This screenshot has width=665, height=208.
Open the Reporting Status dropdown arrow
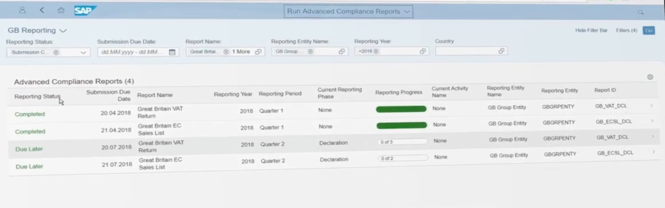[x=83, y=52]
